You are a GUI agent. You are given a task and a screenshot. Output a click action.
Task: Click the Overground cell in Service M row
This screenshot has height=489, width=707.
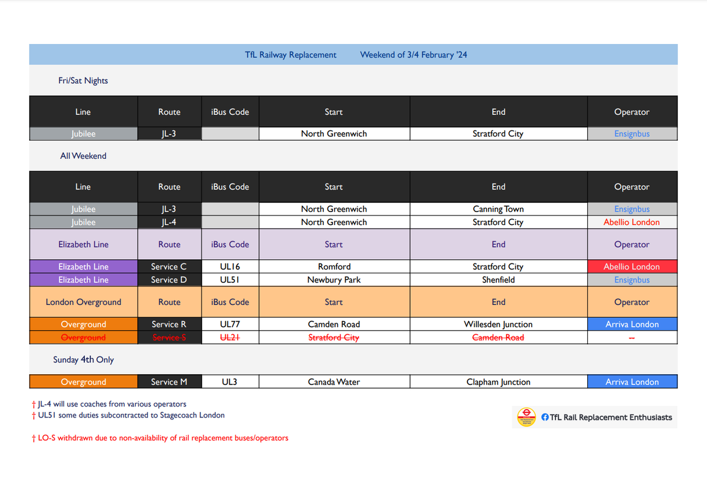84,381
